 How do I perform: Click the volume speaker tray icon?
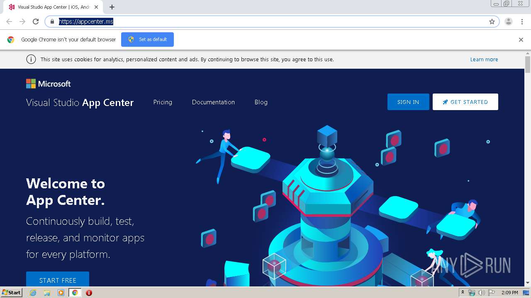point(482,293)
